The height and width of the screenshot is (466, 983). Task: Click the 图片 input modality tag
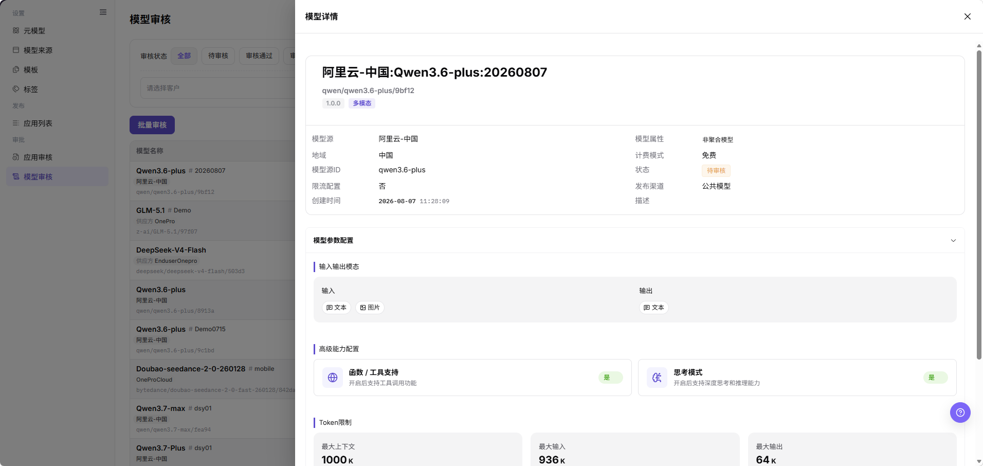370,308
